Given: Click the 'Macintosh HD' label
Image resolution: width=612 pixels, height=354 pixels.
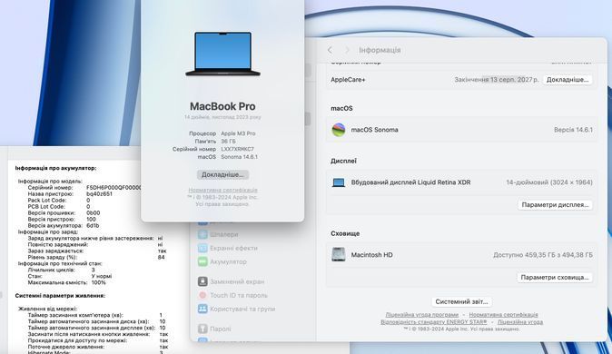Looking at the screenshot, I should click(x=372, y=255).
